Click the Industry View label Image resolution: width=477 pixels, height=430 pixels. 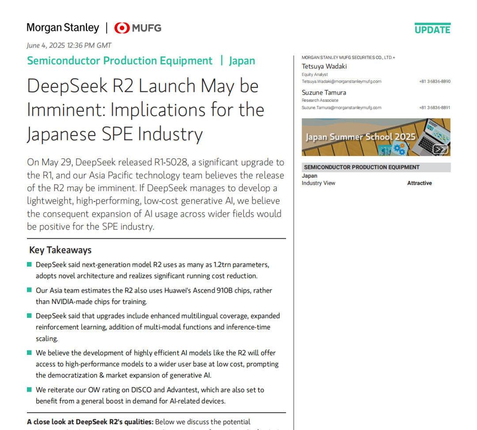(318, 183)
